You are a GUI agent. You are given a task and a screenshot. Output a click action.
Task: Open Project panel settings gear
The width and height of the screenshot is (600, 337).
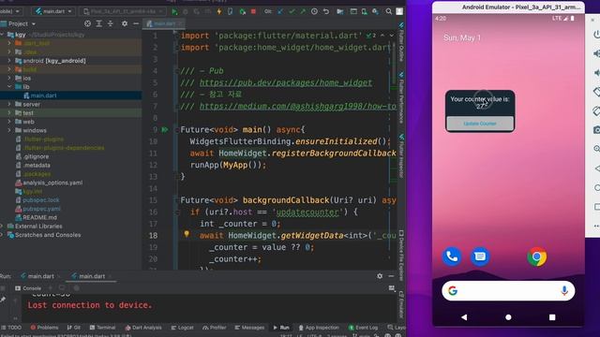coord(125,23)
